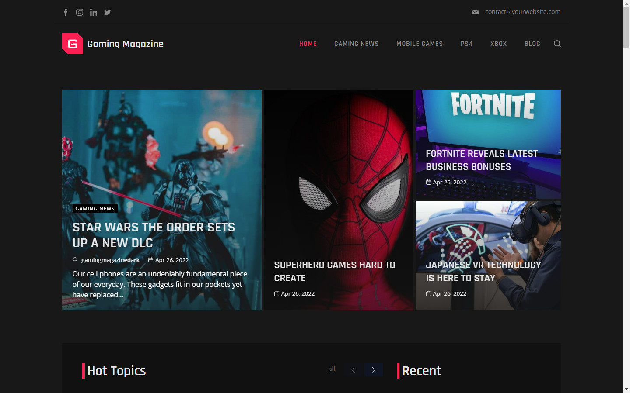Click contact@yourwebsite.com email link

pos(523,12)
